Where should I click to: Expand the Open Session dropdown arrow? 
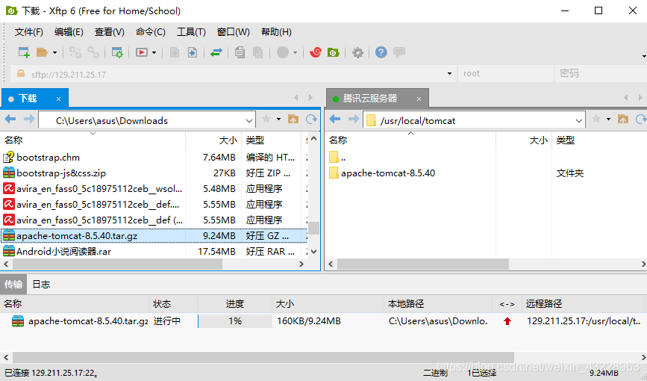pos(54,52)
